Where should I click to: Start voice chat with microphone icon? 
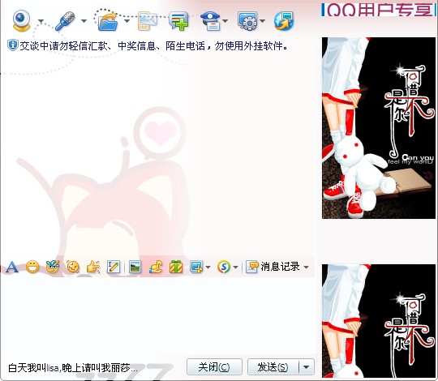65,21
